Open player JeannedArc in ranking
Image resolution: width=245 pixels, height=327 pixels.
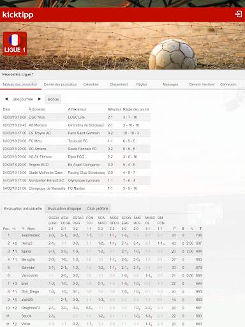[31, 235]
